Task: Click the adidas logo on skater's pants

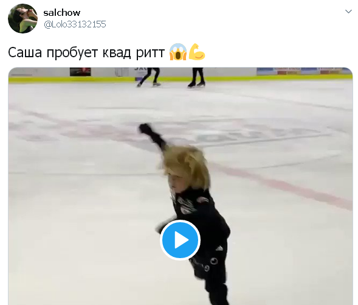Action: (219, 248)
